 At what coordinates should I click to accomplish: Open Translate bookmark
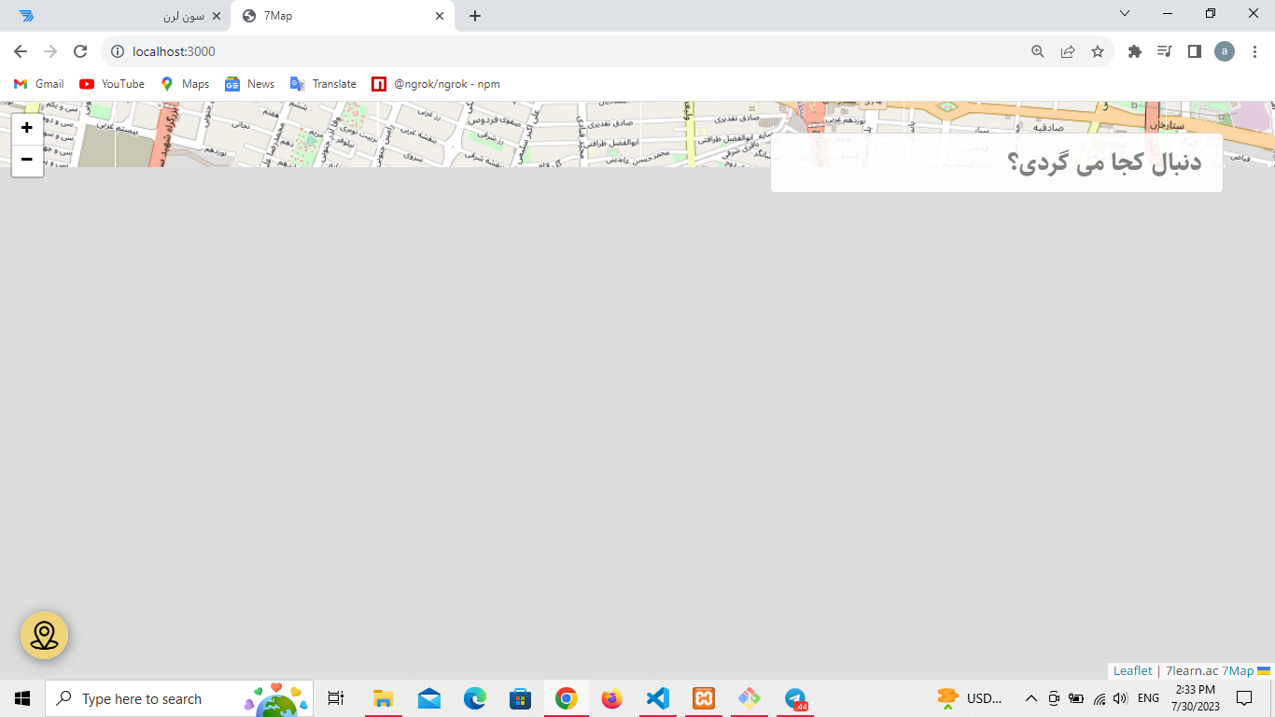point(323,84)
